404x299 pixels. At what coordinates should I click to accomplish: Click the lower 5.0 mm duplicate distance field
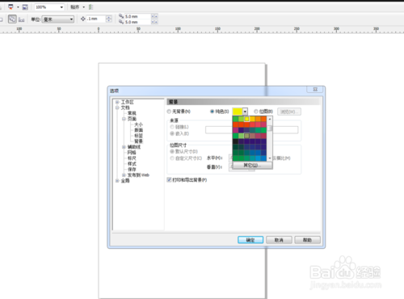point(137,22)
